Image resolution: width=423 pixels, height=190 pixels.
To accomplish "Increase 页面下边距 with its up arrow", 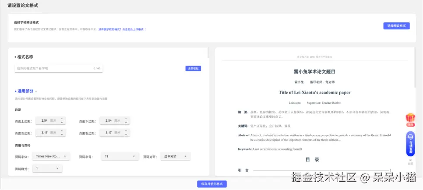I will click(x=126, y=119).
